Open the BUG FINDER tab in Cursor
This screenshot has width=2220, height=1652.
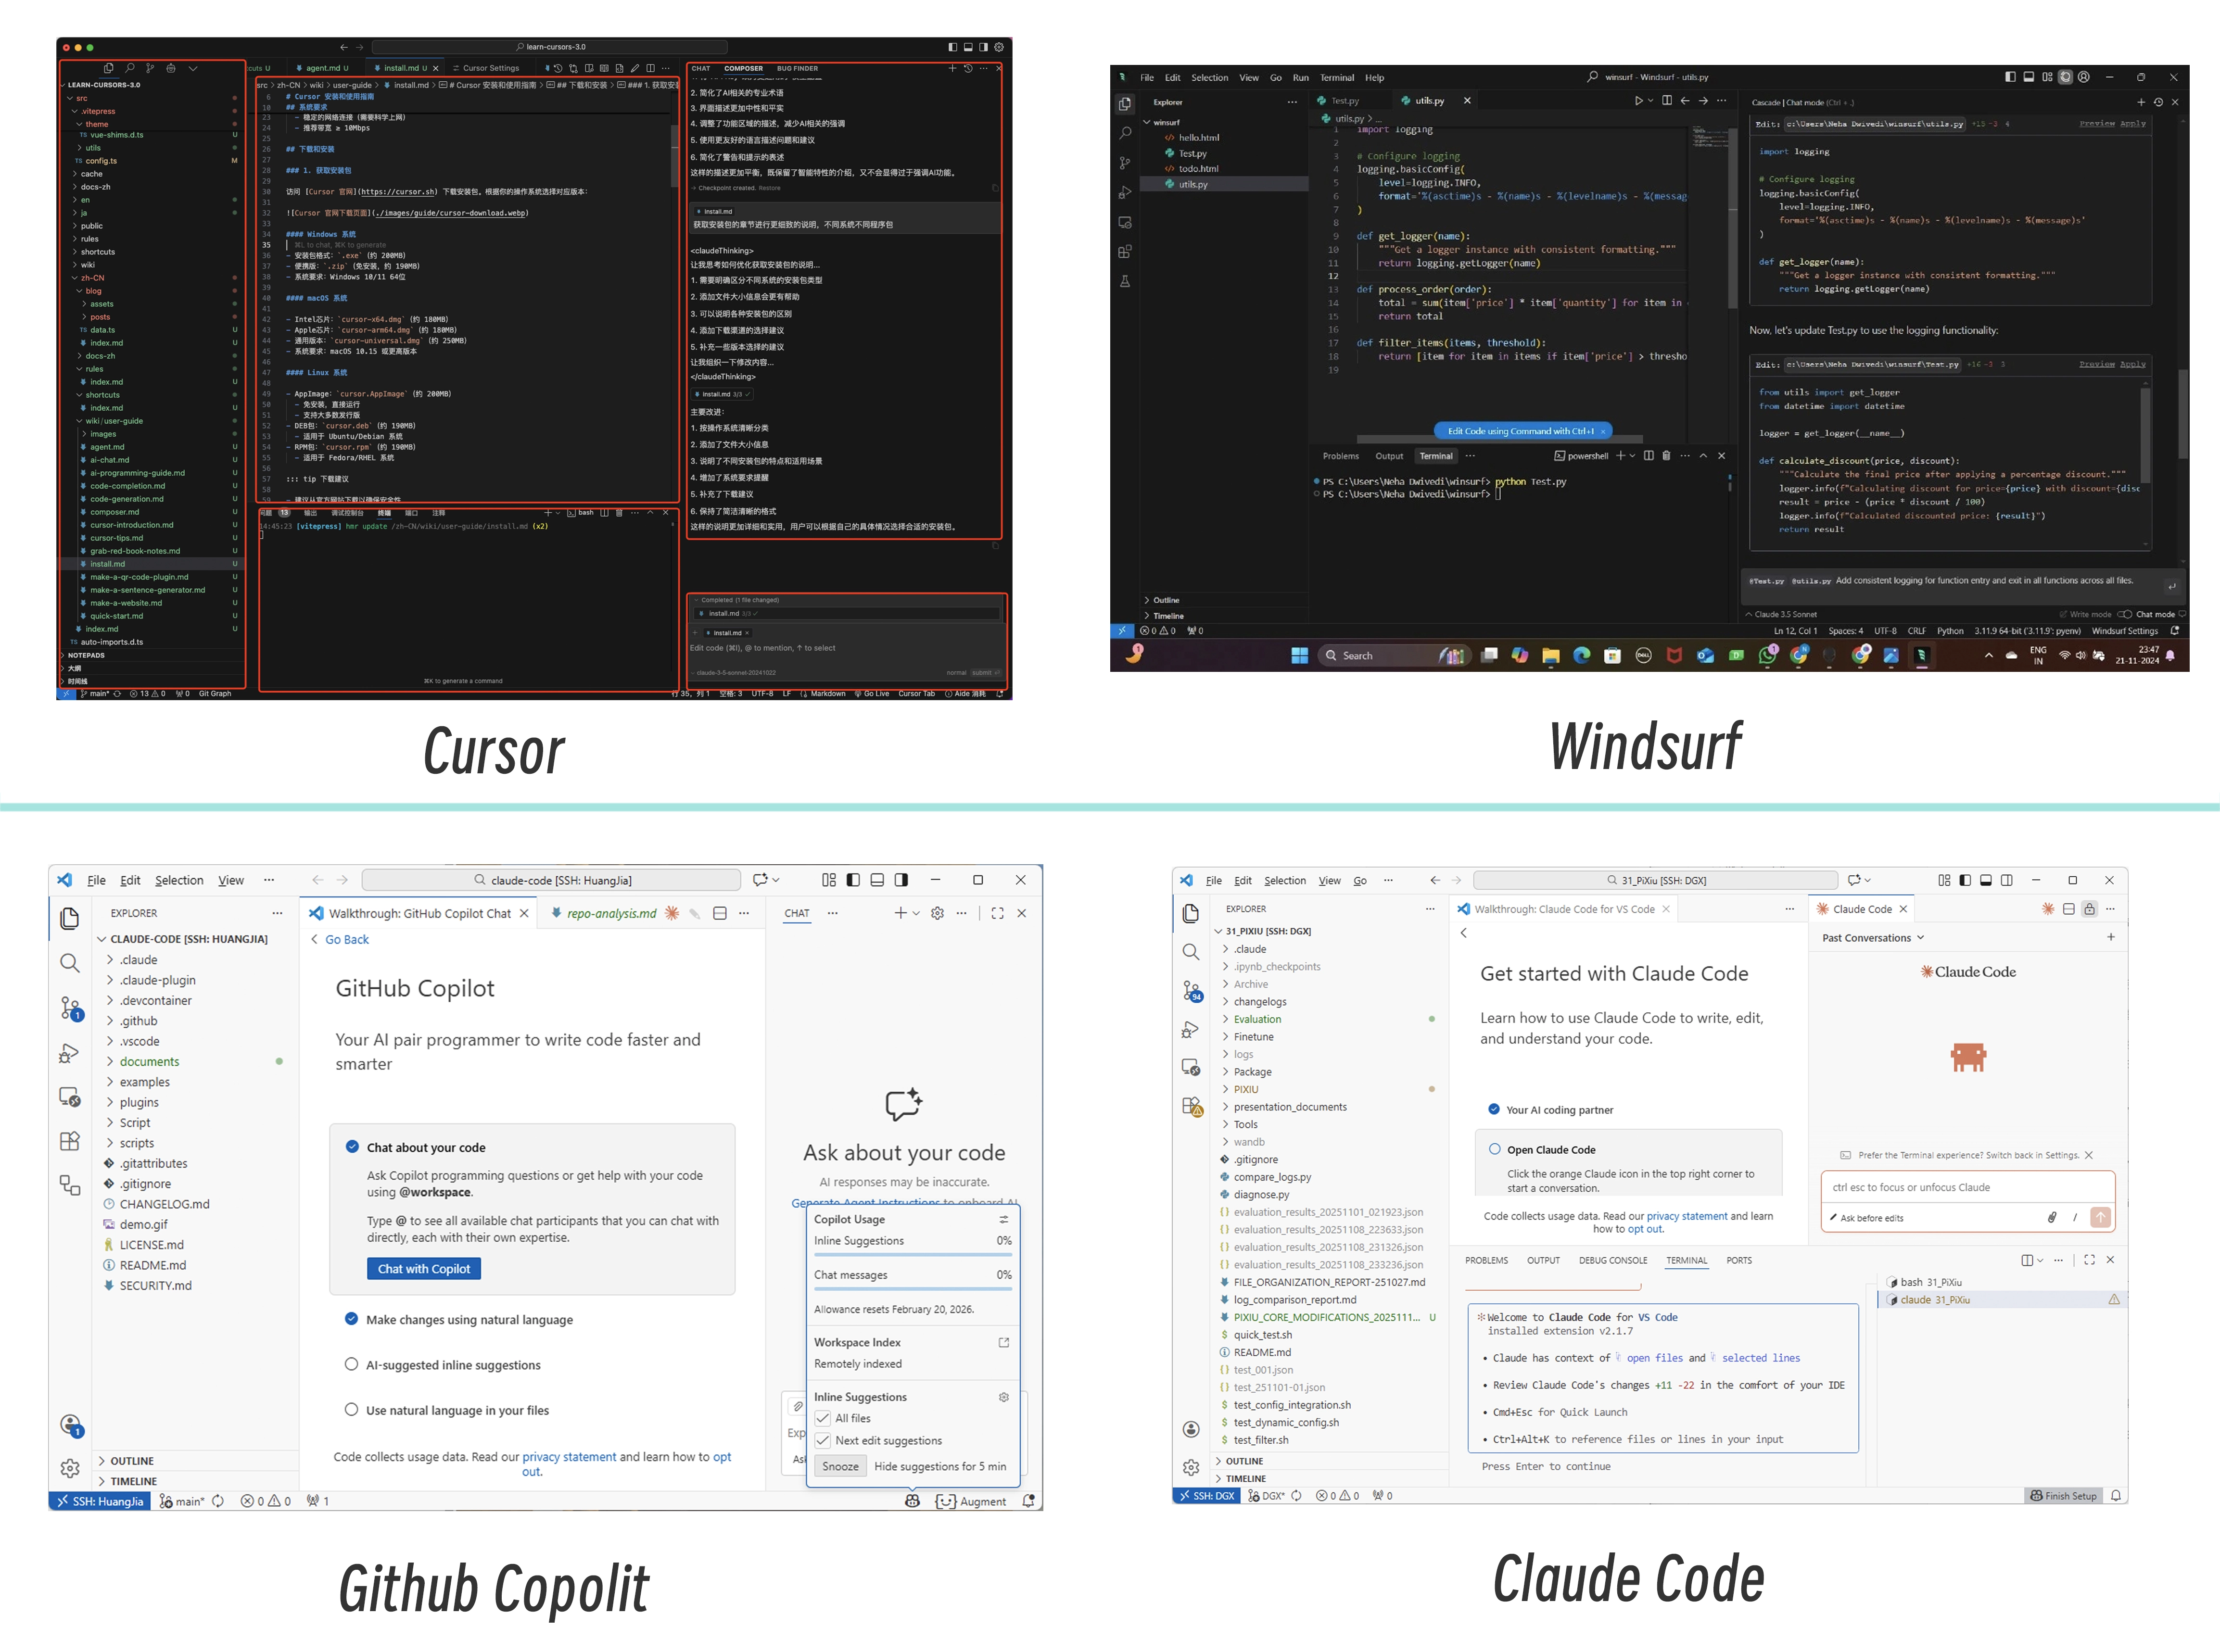pos(797,69)
